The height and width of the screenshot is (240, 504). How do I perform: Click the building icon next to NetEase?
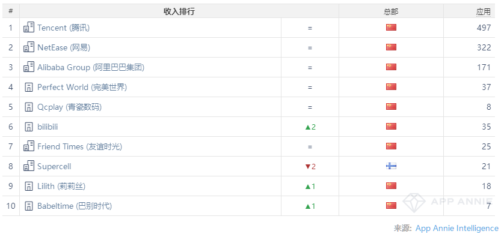pos(29,47)
